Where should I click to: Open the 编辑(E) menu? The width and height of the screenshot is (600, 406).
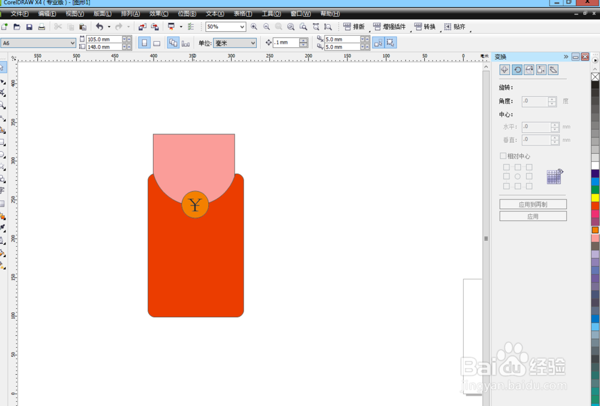tap(47, 14)
